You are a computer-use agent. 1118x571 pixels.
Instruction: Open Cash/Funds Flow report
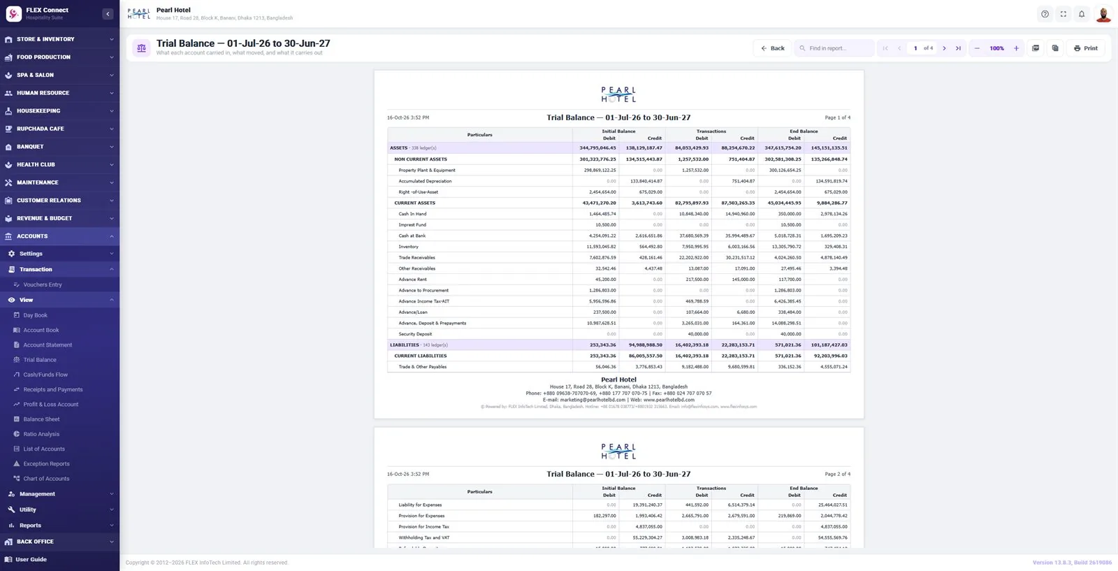coord(45,375)
